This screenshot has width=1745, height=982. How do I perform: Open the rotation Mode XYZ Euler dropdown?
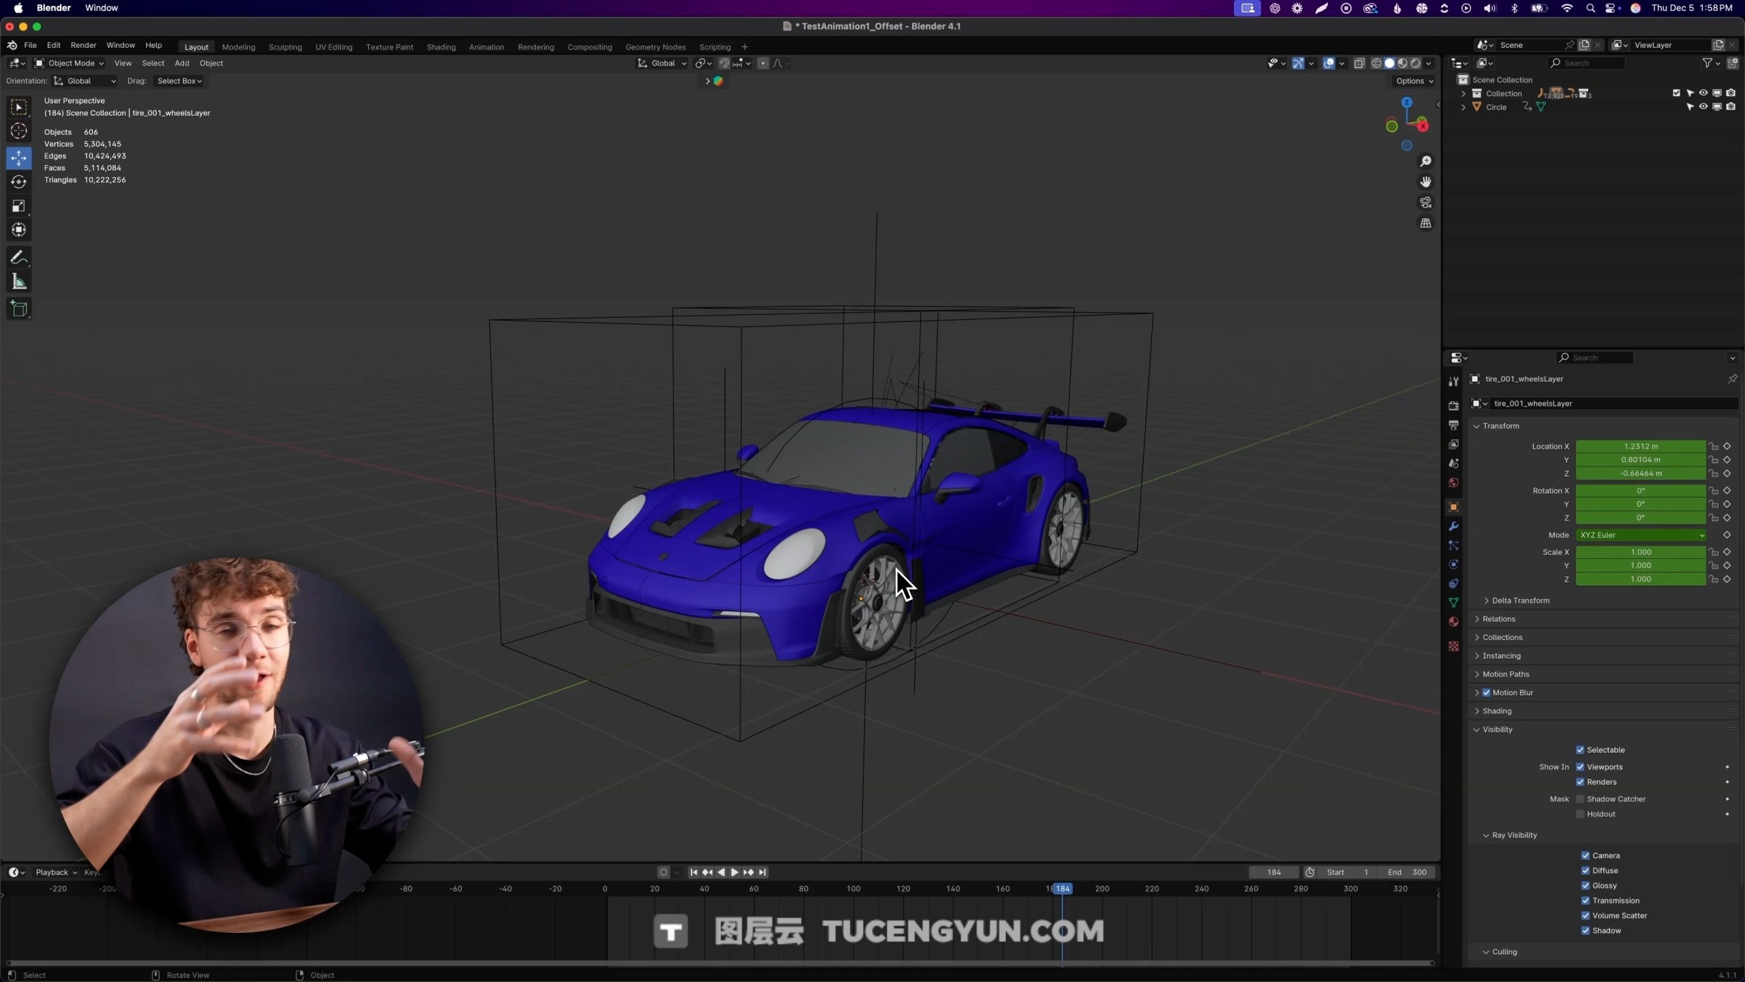tap(1641, 535)
